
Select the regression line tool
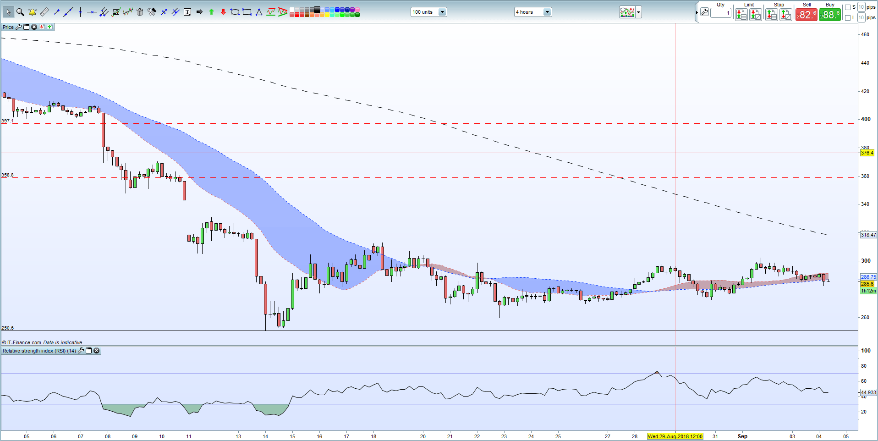click(128, 12)
